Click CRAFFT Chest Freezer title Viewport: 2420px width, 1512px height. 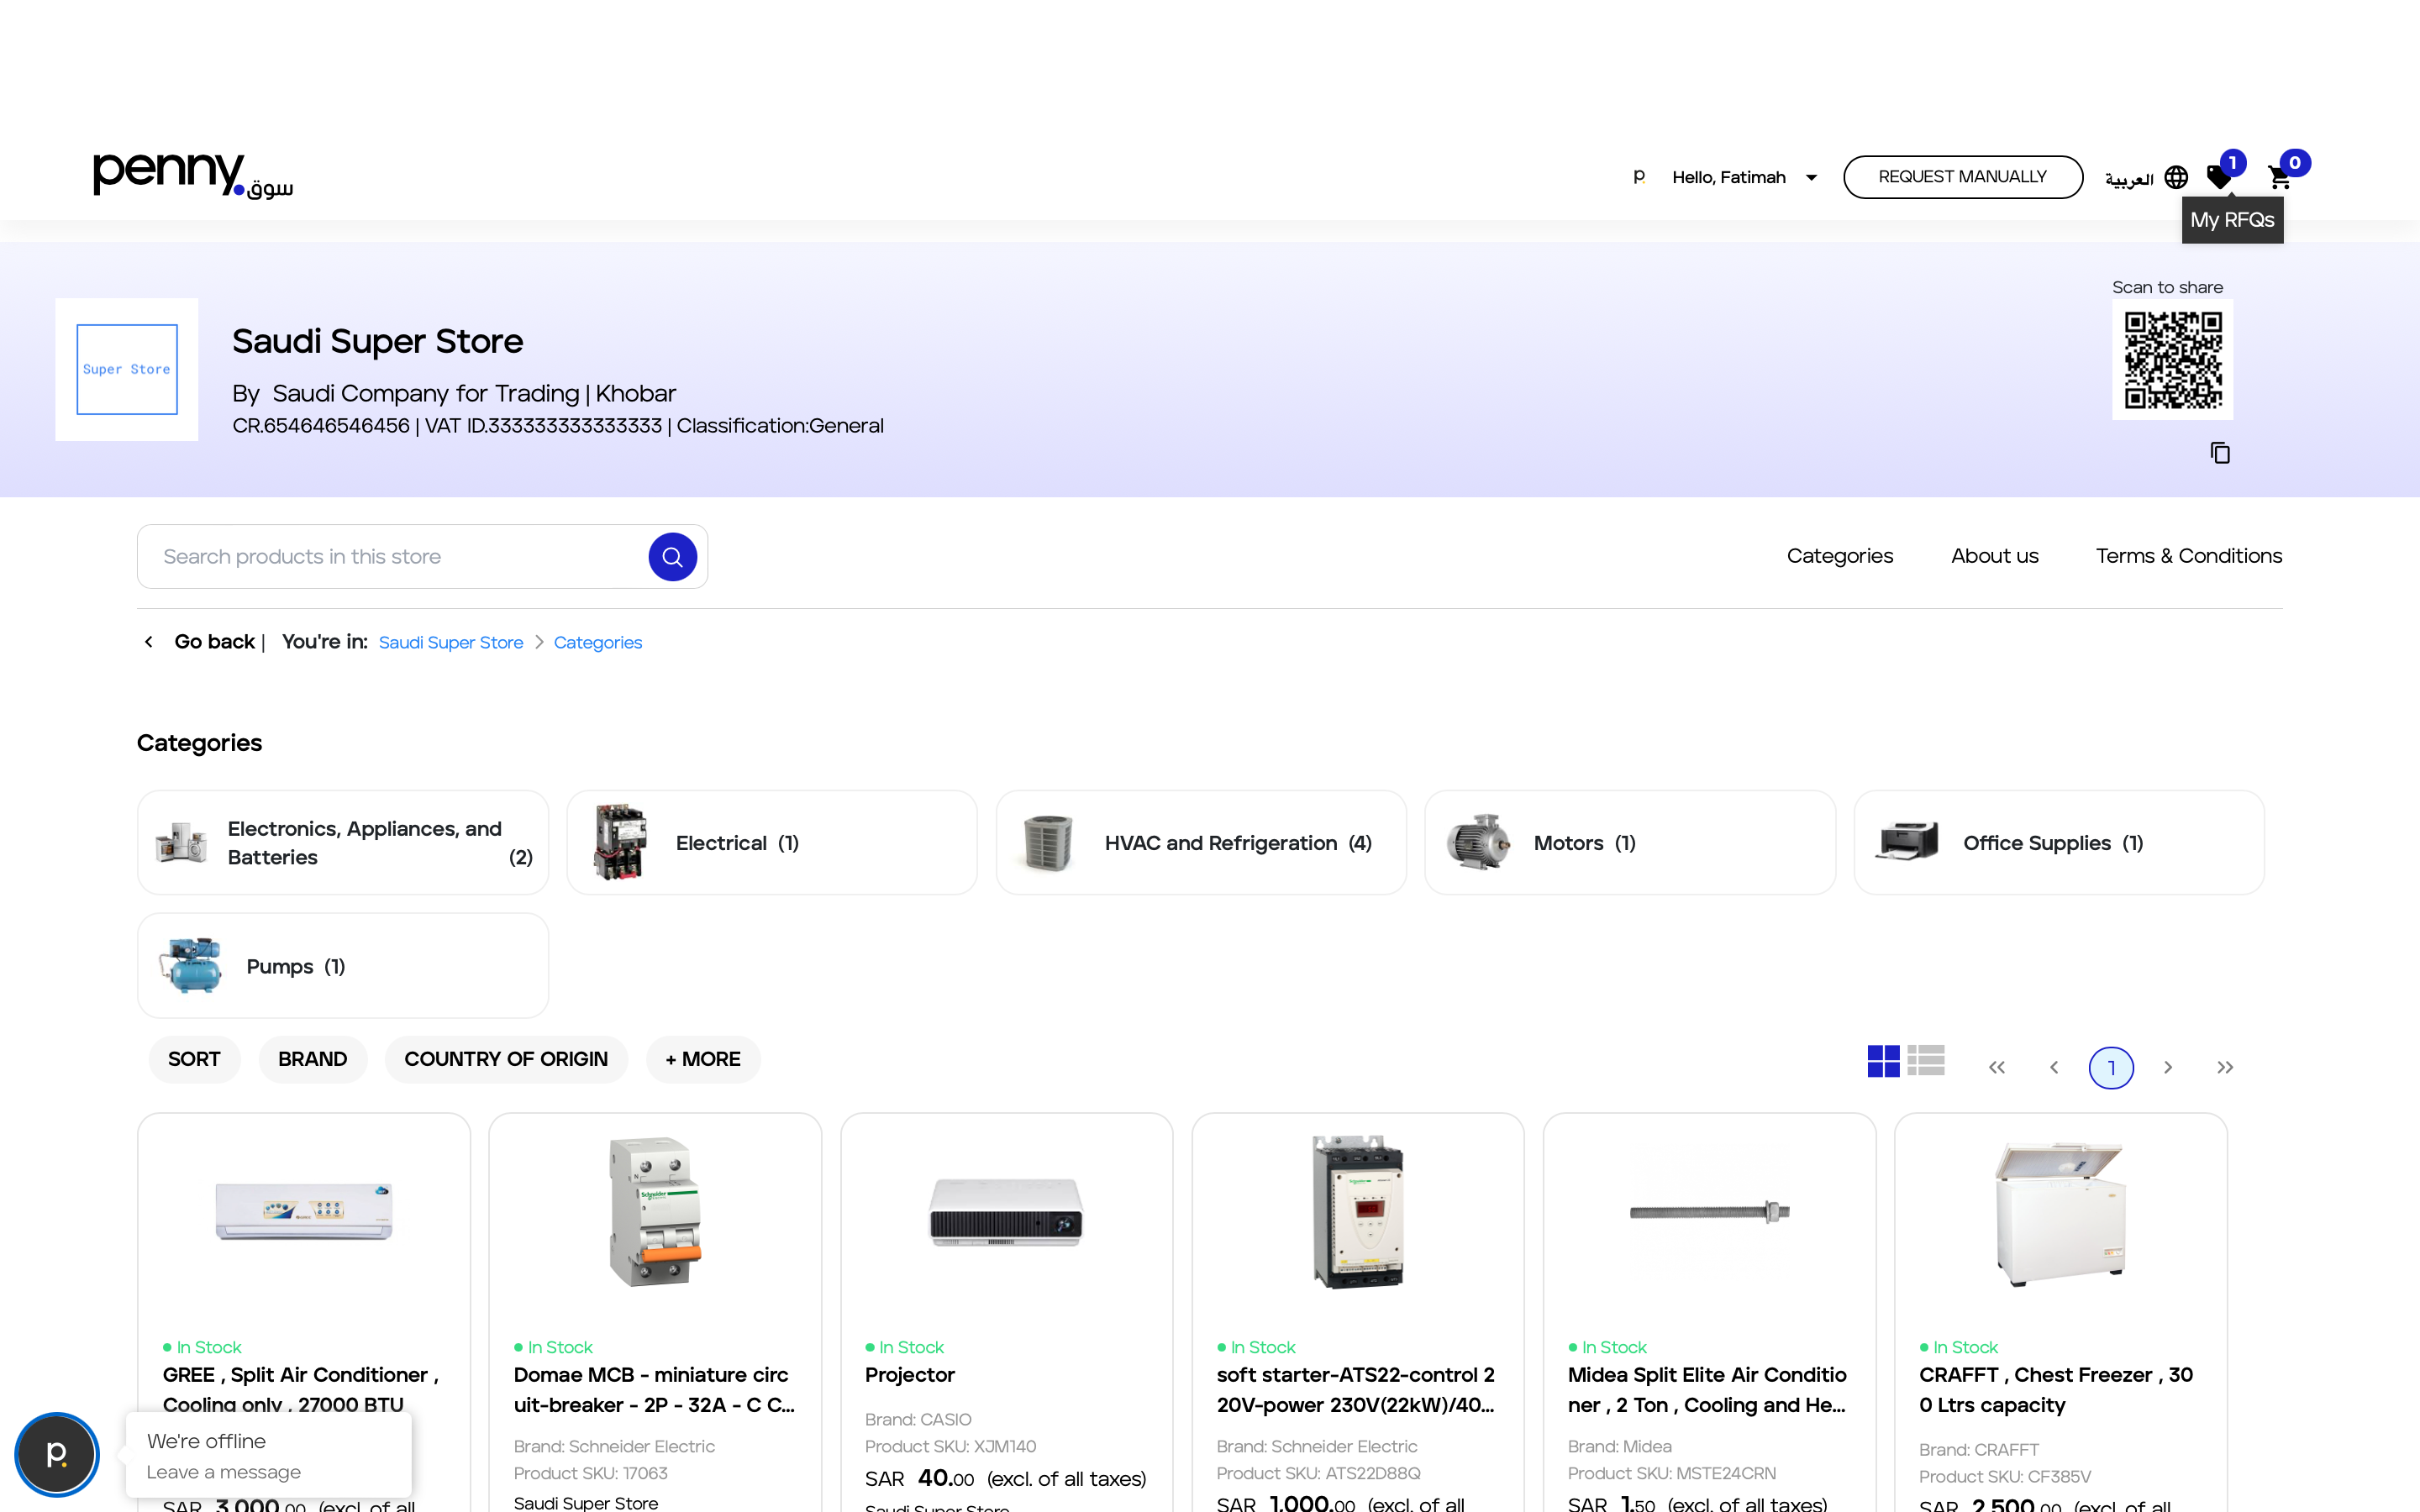(x=2056, y=1390)
